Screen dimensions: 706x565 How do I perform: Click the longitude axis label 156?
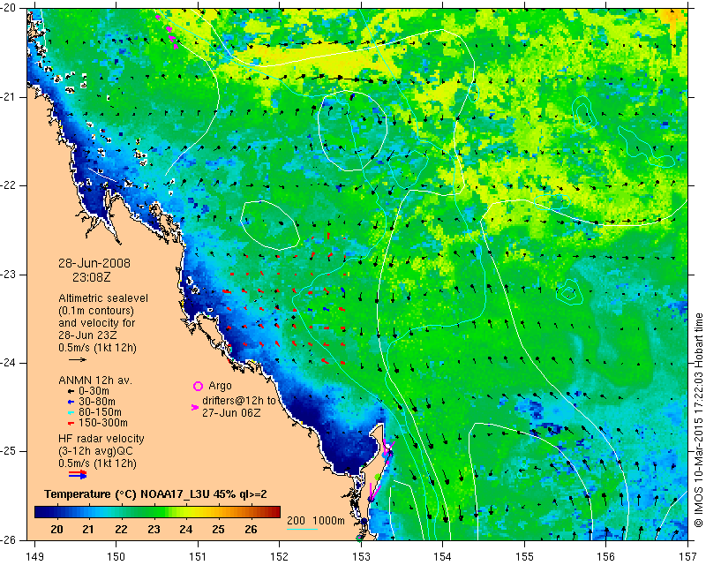(x=606, y=557)
